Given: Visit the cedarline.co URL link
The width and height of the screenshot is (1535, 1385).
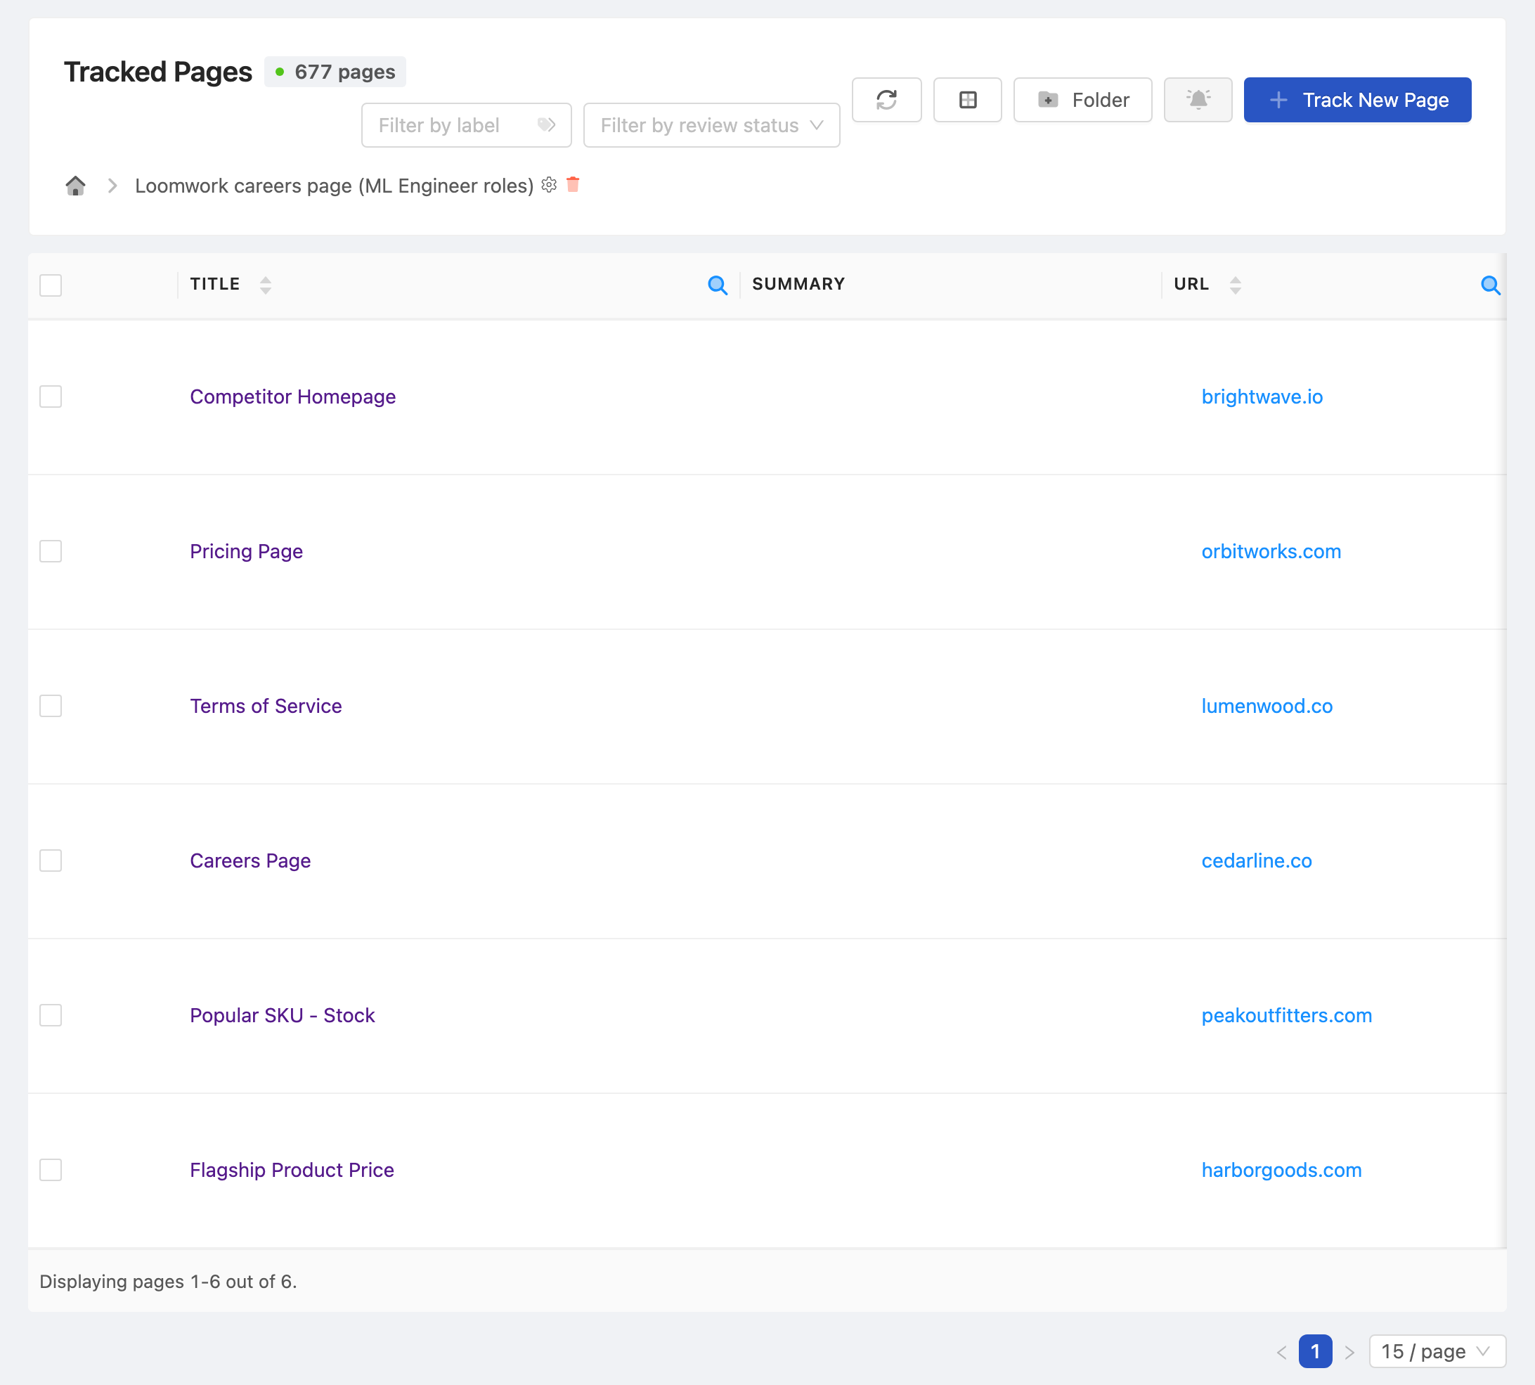Looking at the screenshot, I should tap(1257, 861).
